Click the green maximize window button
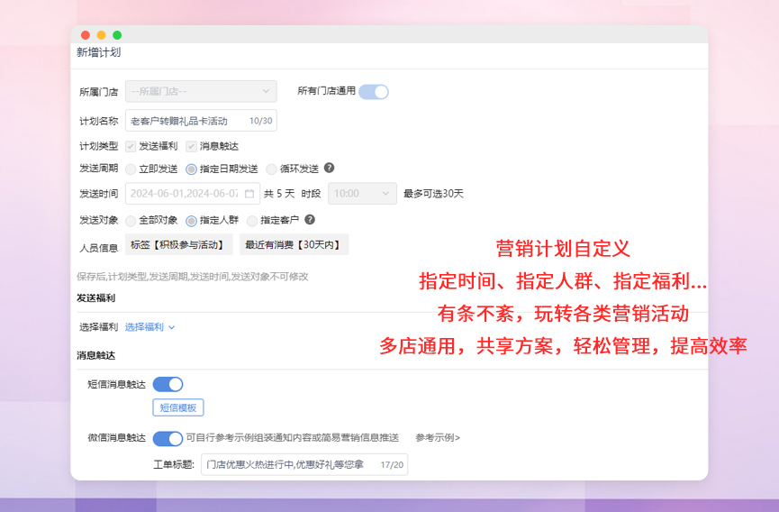779x512 pixels. tap(117, 35)
